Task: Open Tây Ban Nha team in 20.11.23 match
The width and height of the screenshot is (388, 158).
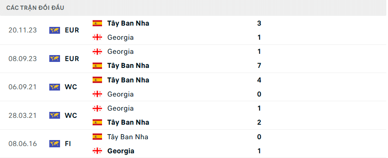Action: point(128,23)
